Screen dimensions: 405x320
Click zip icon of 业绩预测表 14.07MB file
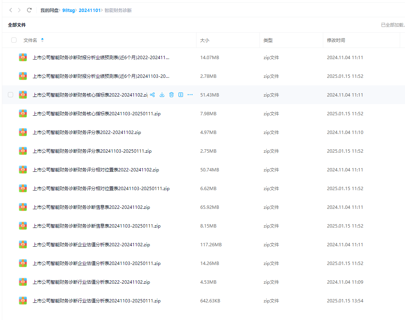click(x=23, y=57)
